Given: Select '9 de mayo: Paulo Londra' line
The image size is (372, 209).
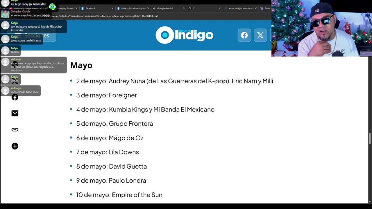Looking at the screenshot, I should 111,181.
